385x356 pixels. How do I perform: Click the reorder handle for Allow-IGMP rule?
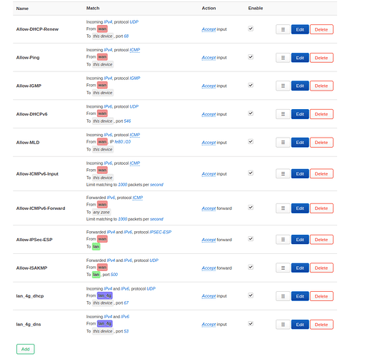pos(283,86)
